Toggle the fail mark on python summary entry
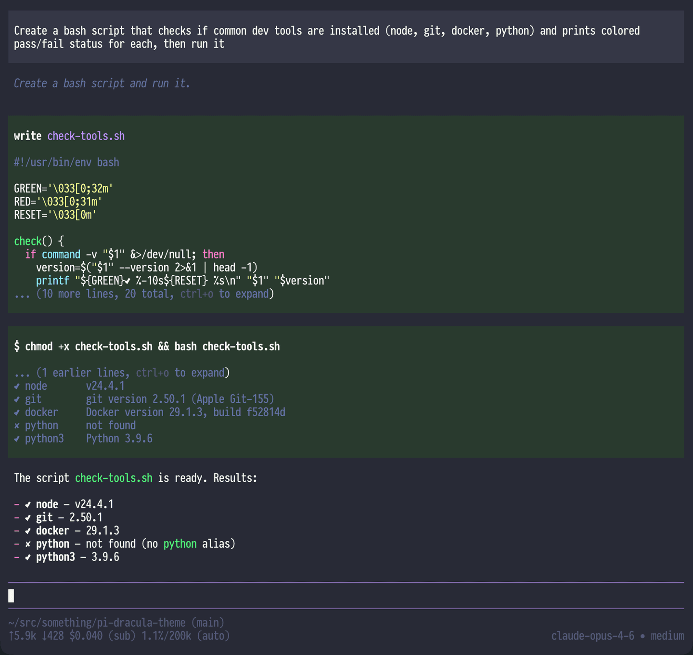The image size is (693, 655). click(28, 543)
